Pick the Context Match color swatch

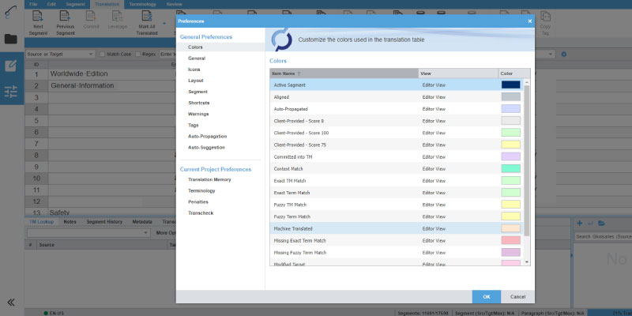(x=510, y=169)
